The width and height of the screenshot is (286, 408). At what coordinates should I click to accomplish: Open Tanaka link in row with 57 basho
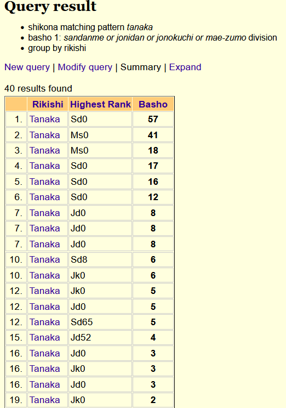(x=45, y=119)
